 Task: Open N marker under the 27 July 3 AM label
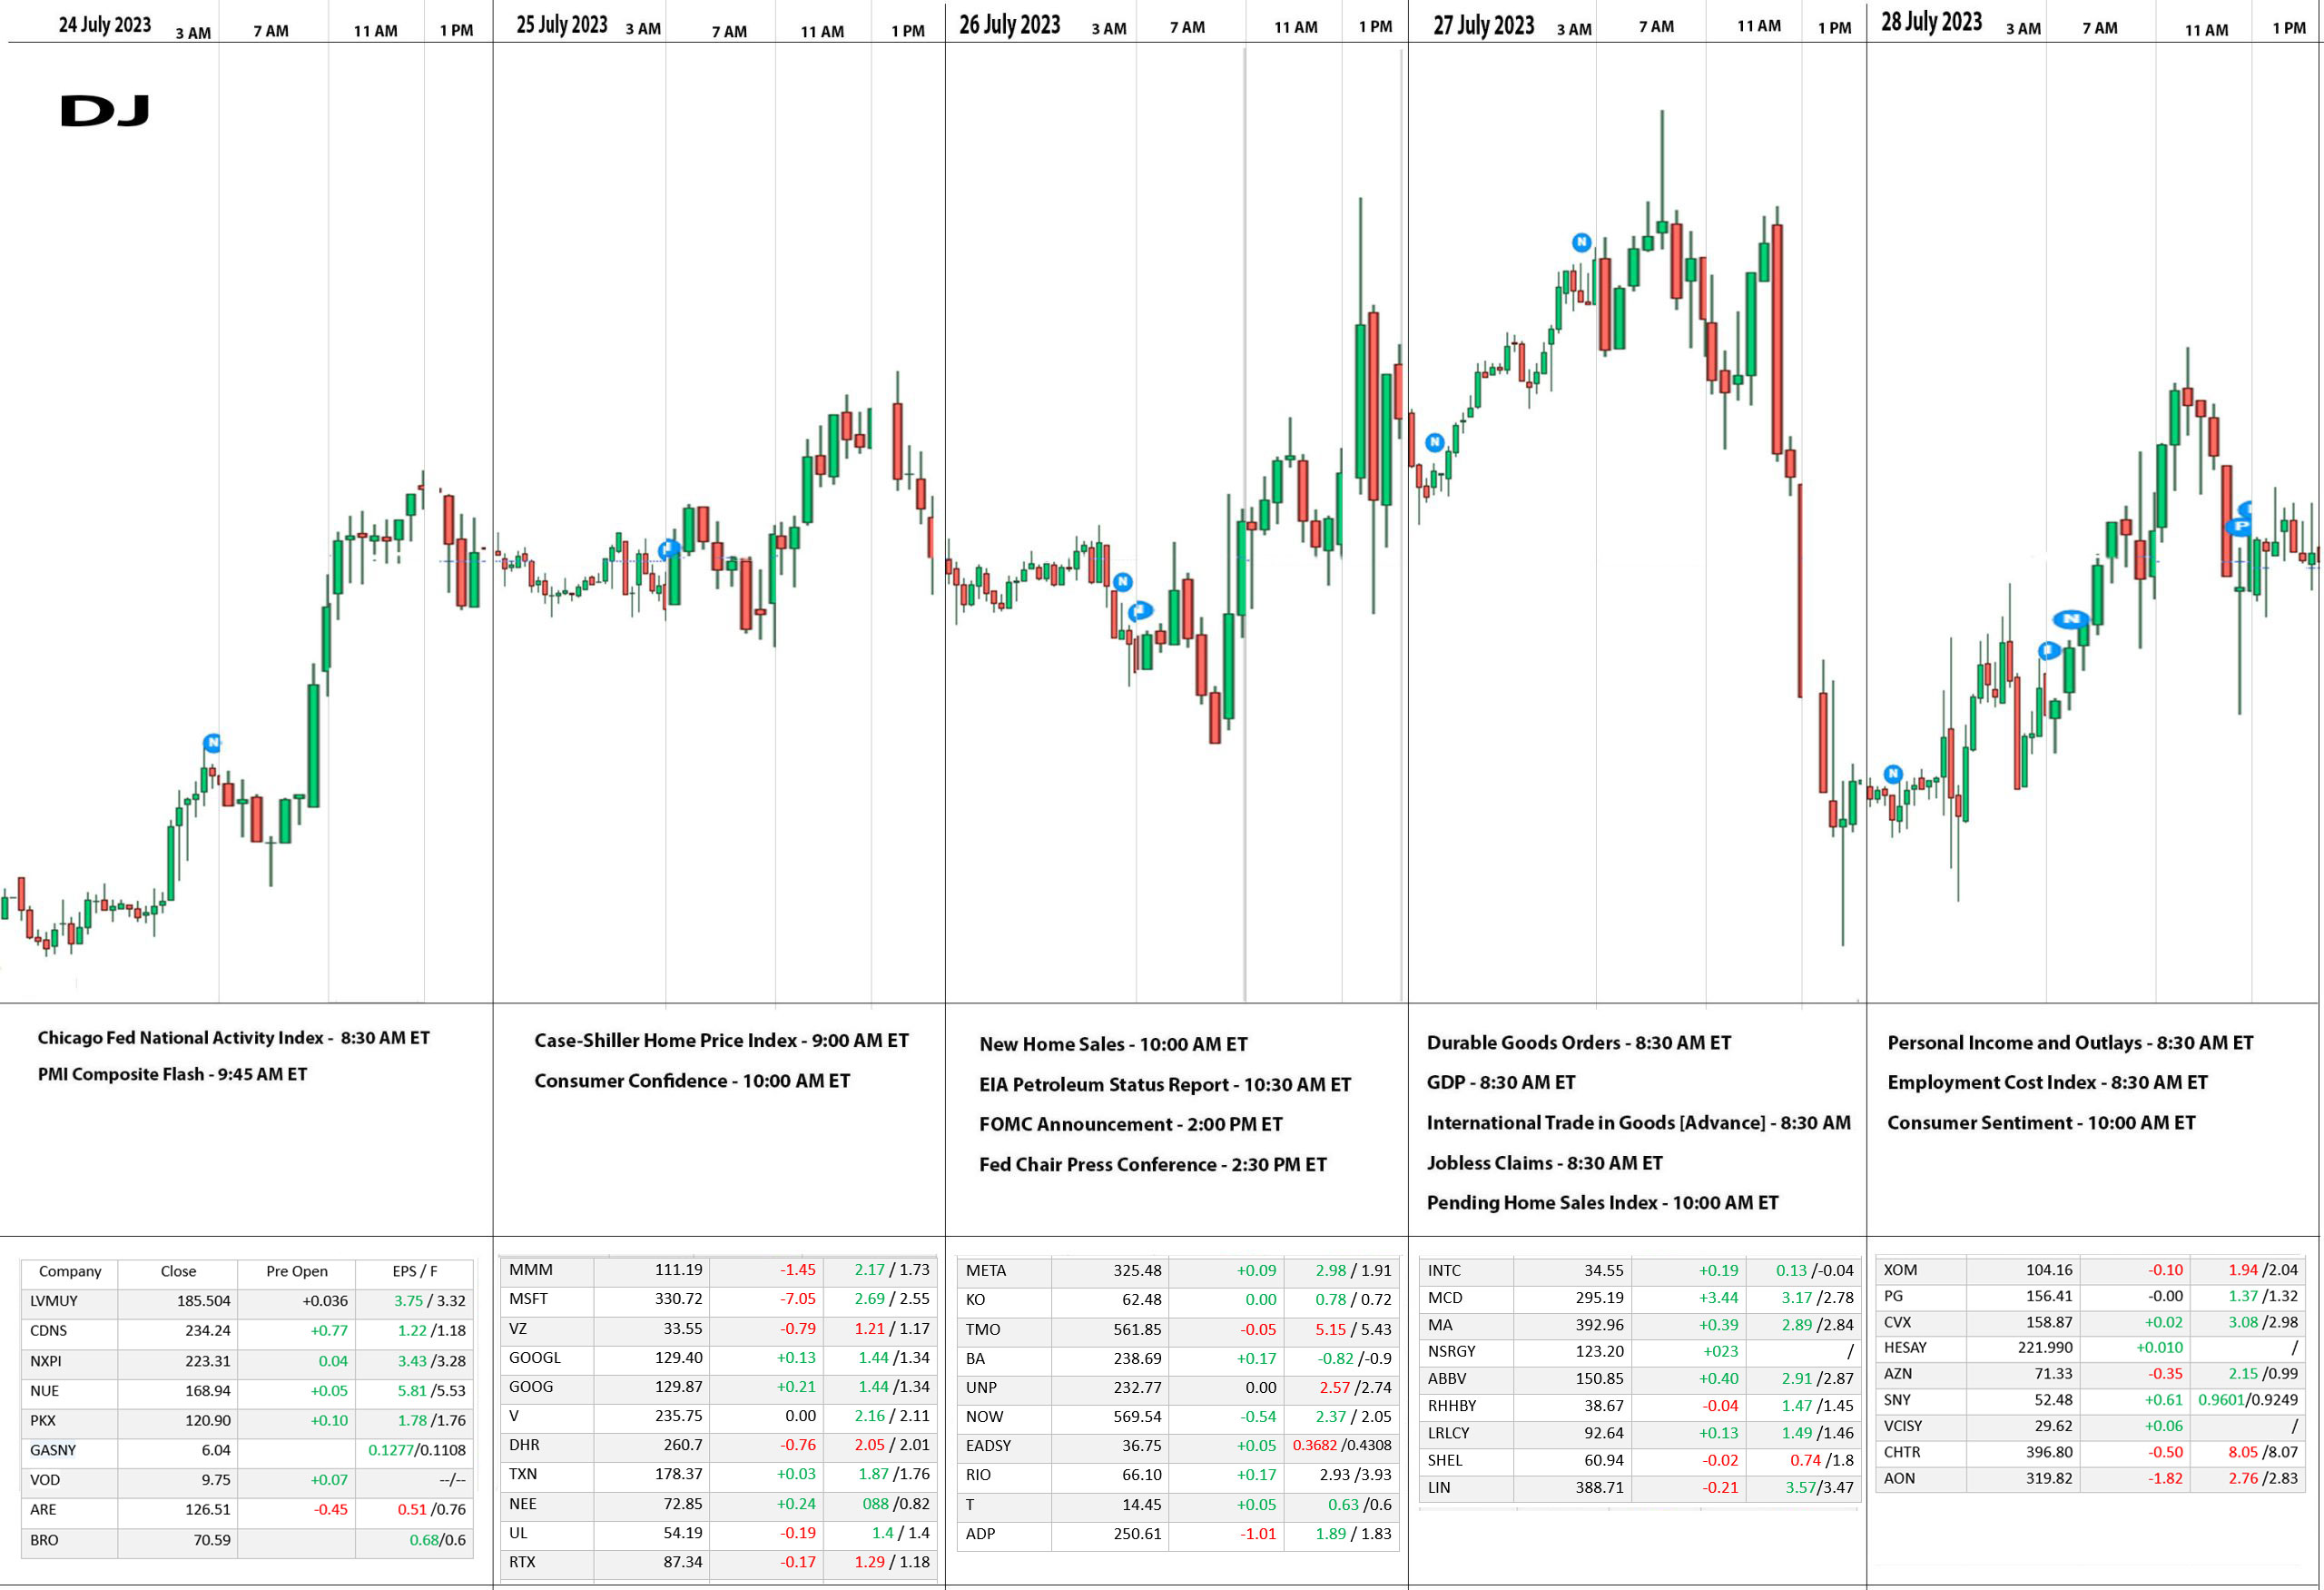click(1581, 242)
